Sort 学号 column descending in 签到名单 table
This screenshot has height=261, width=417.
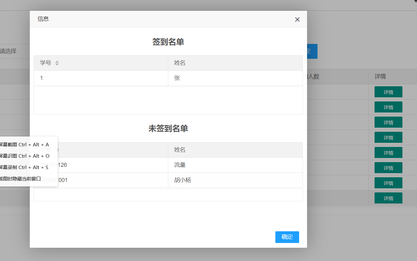57,64
